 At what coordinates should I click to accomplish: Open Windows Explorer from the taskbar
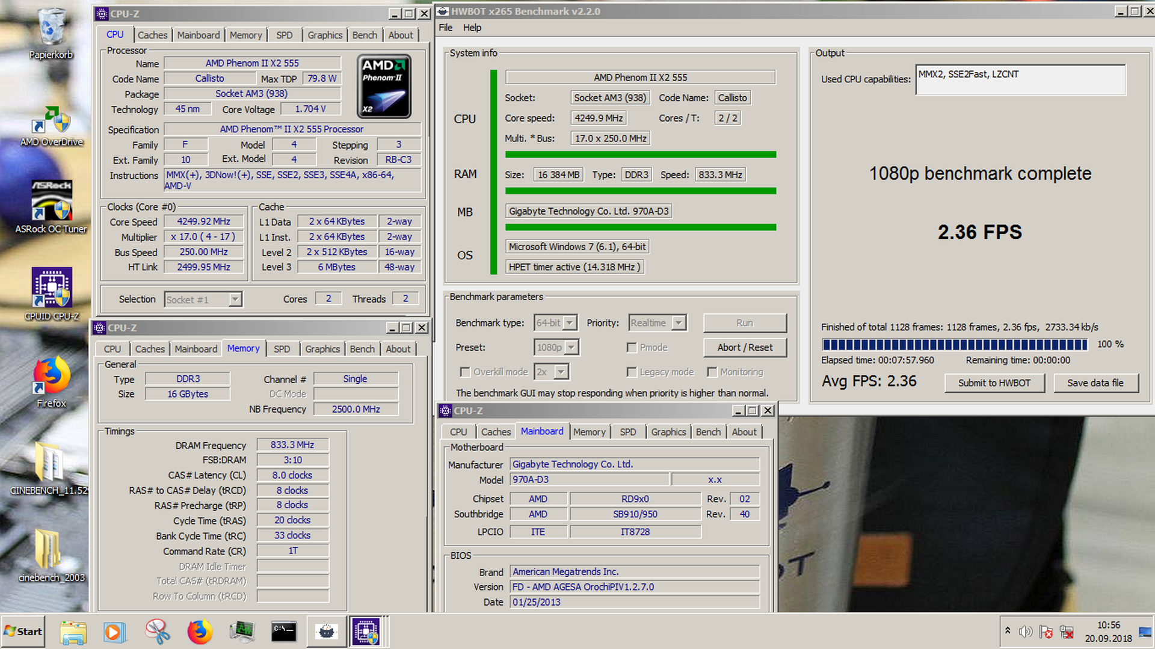click(x=73, y=632)
